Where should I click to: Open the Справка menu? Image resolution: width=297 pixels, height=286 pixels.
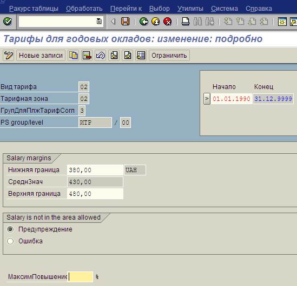(x=259, y=9)
